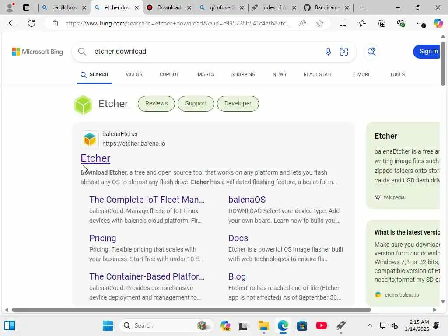Select the REAL ESTATE search tab
Screen dimensions: 448x336
318,74
